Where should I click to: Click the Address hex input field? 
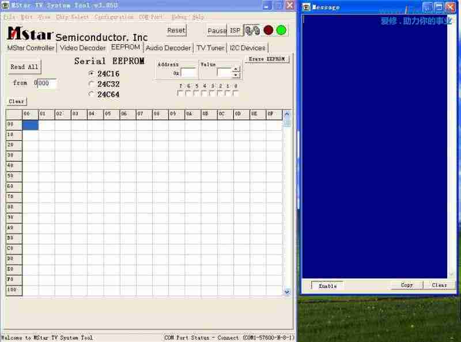188,73
